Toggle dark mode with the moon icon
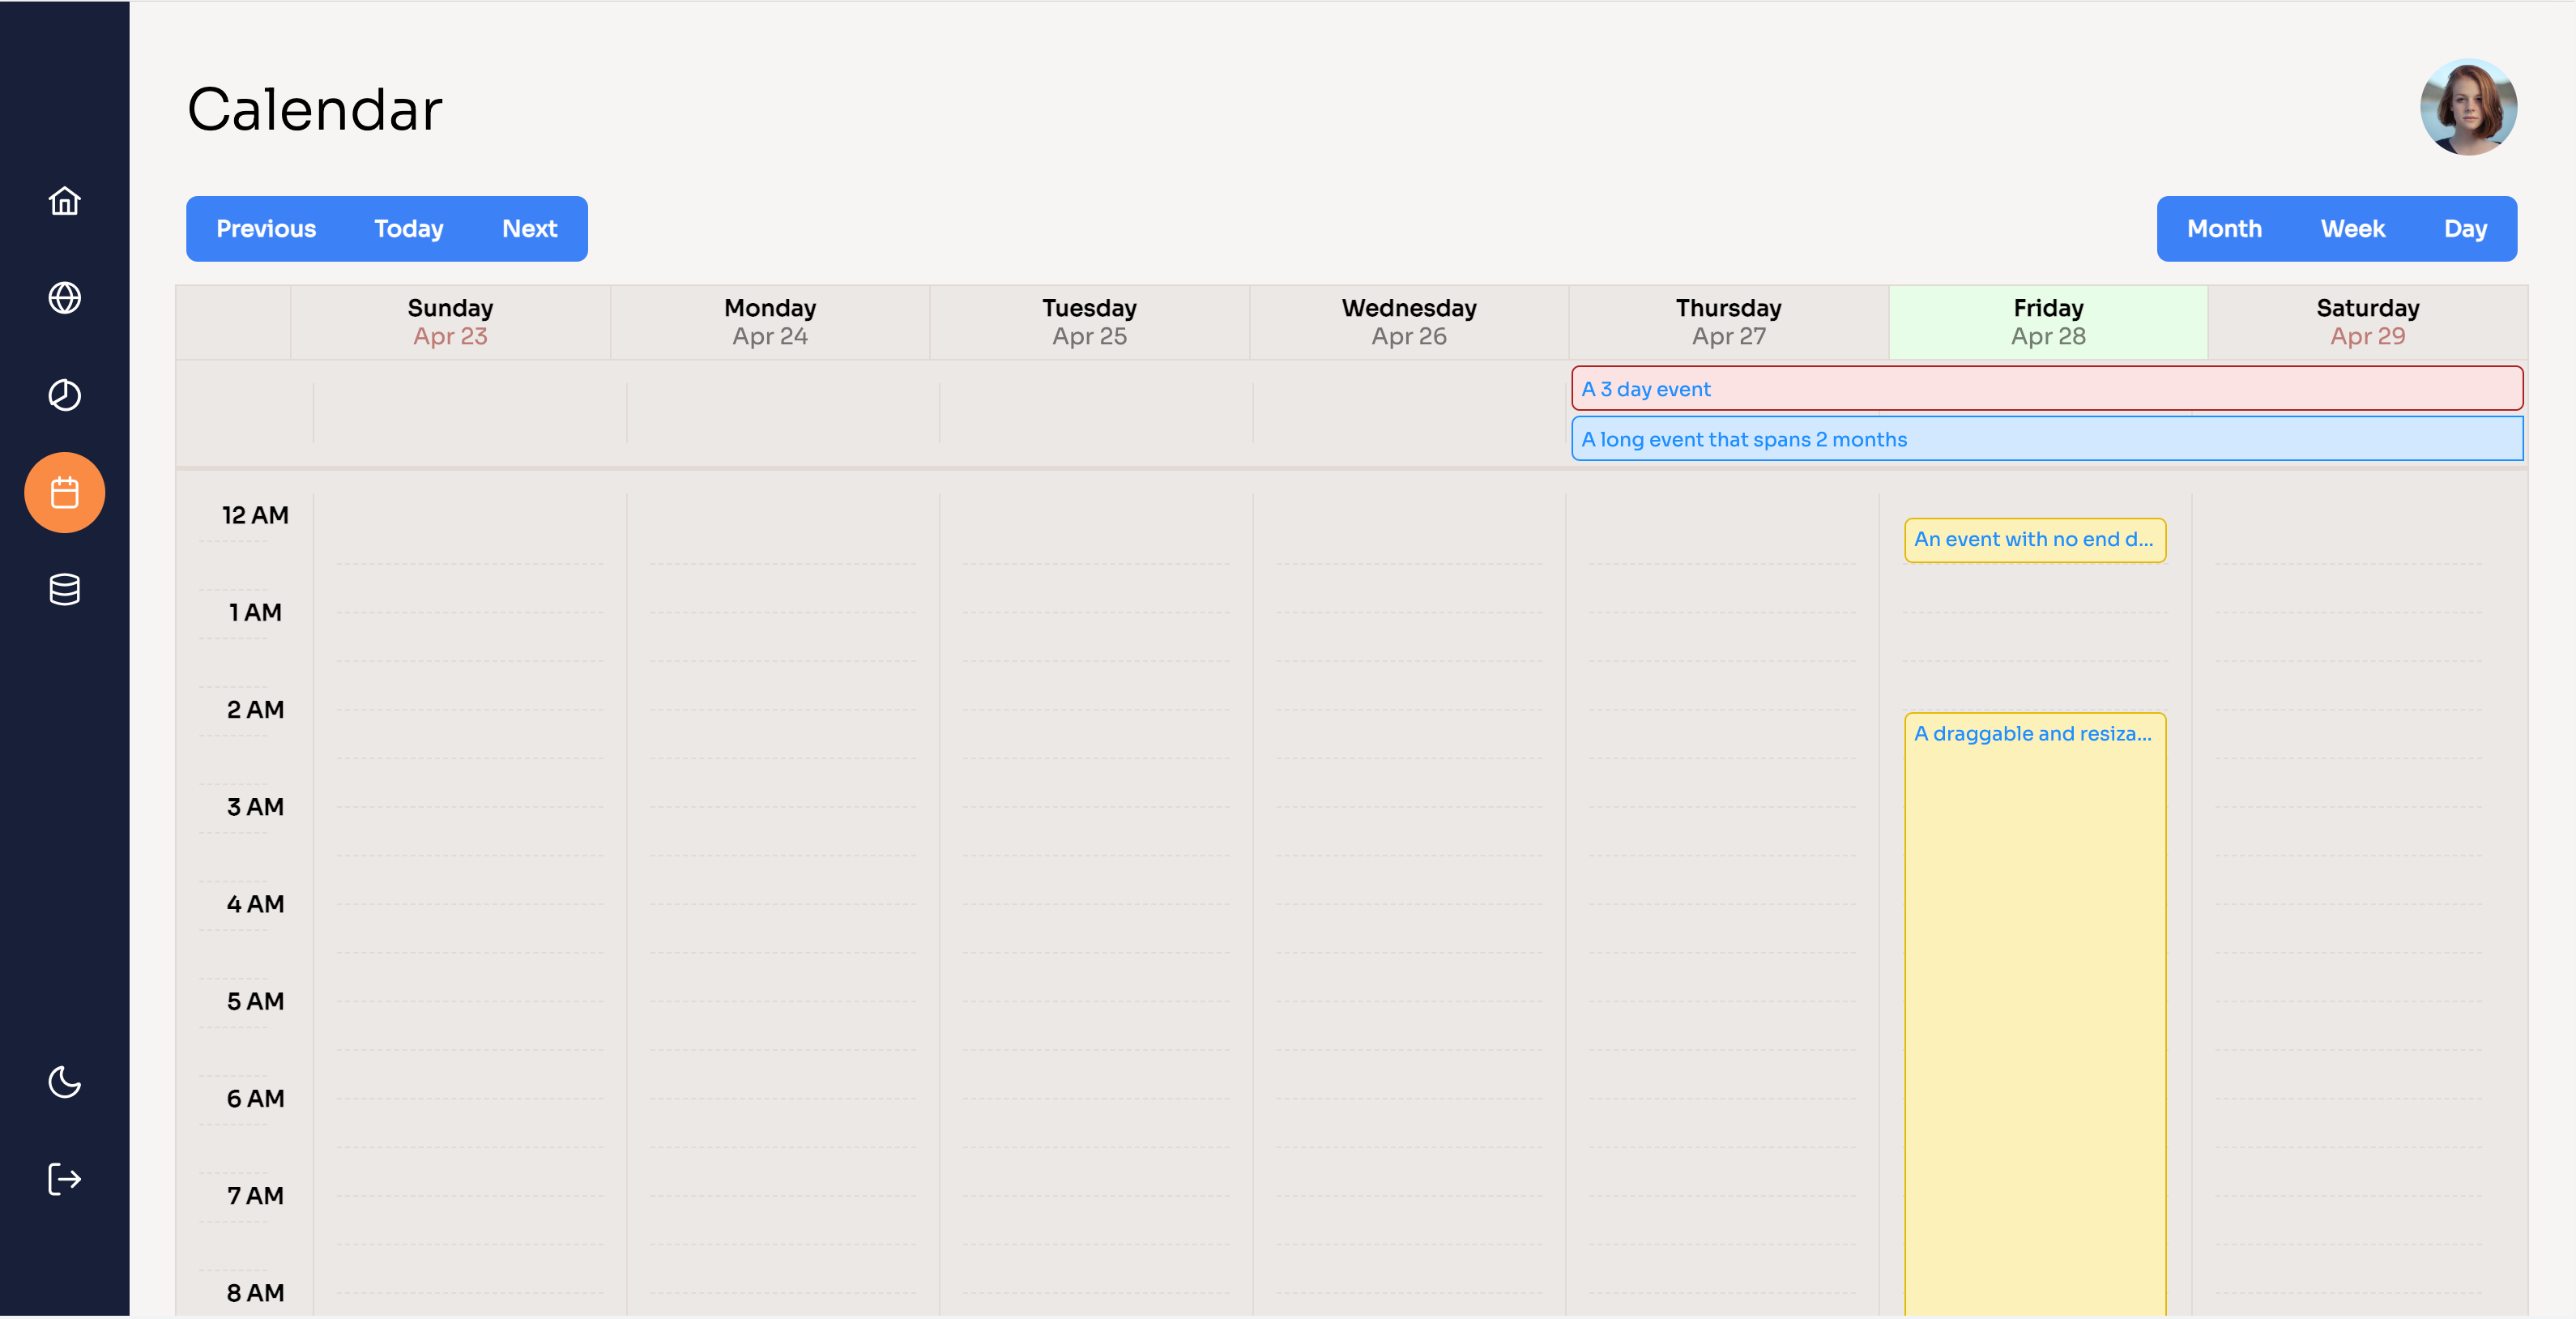 64,1083
